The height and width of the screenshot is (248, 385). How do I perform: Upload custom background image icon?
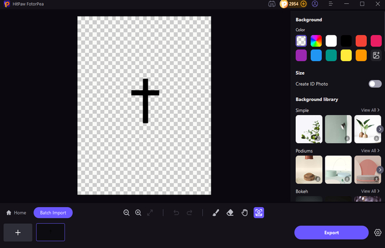[376, 55]
